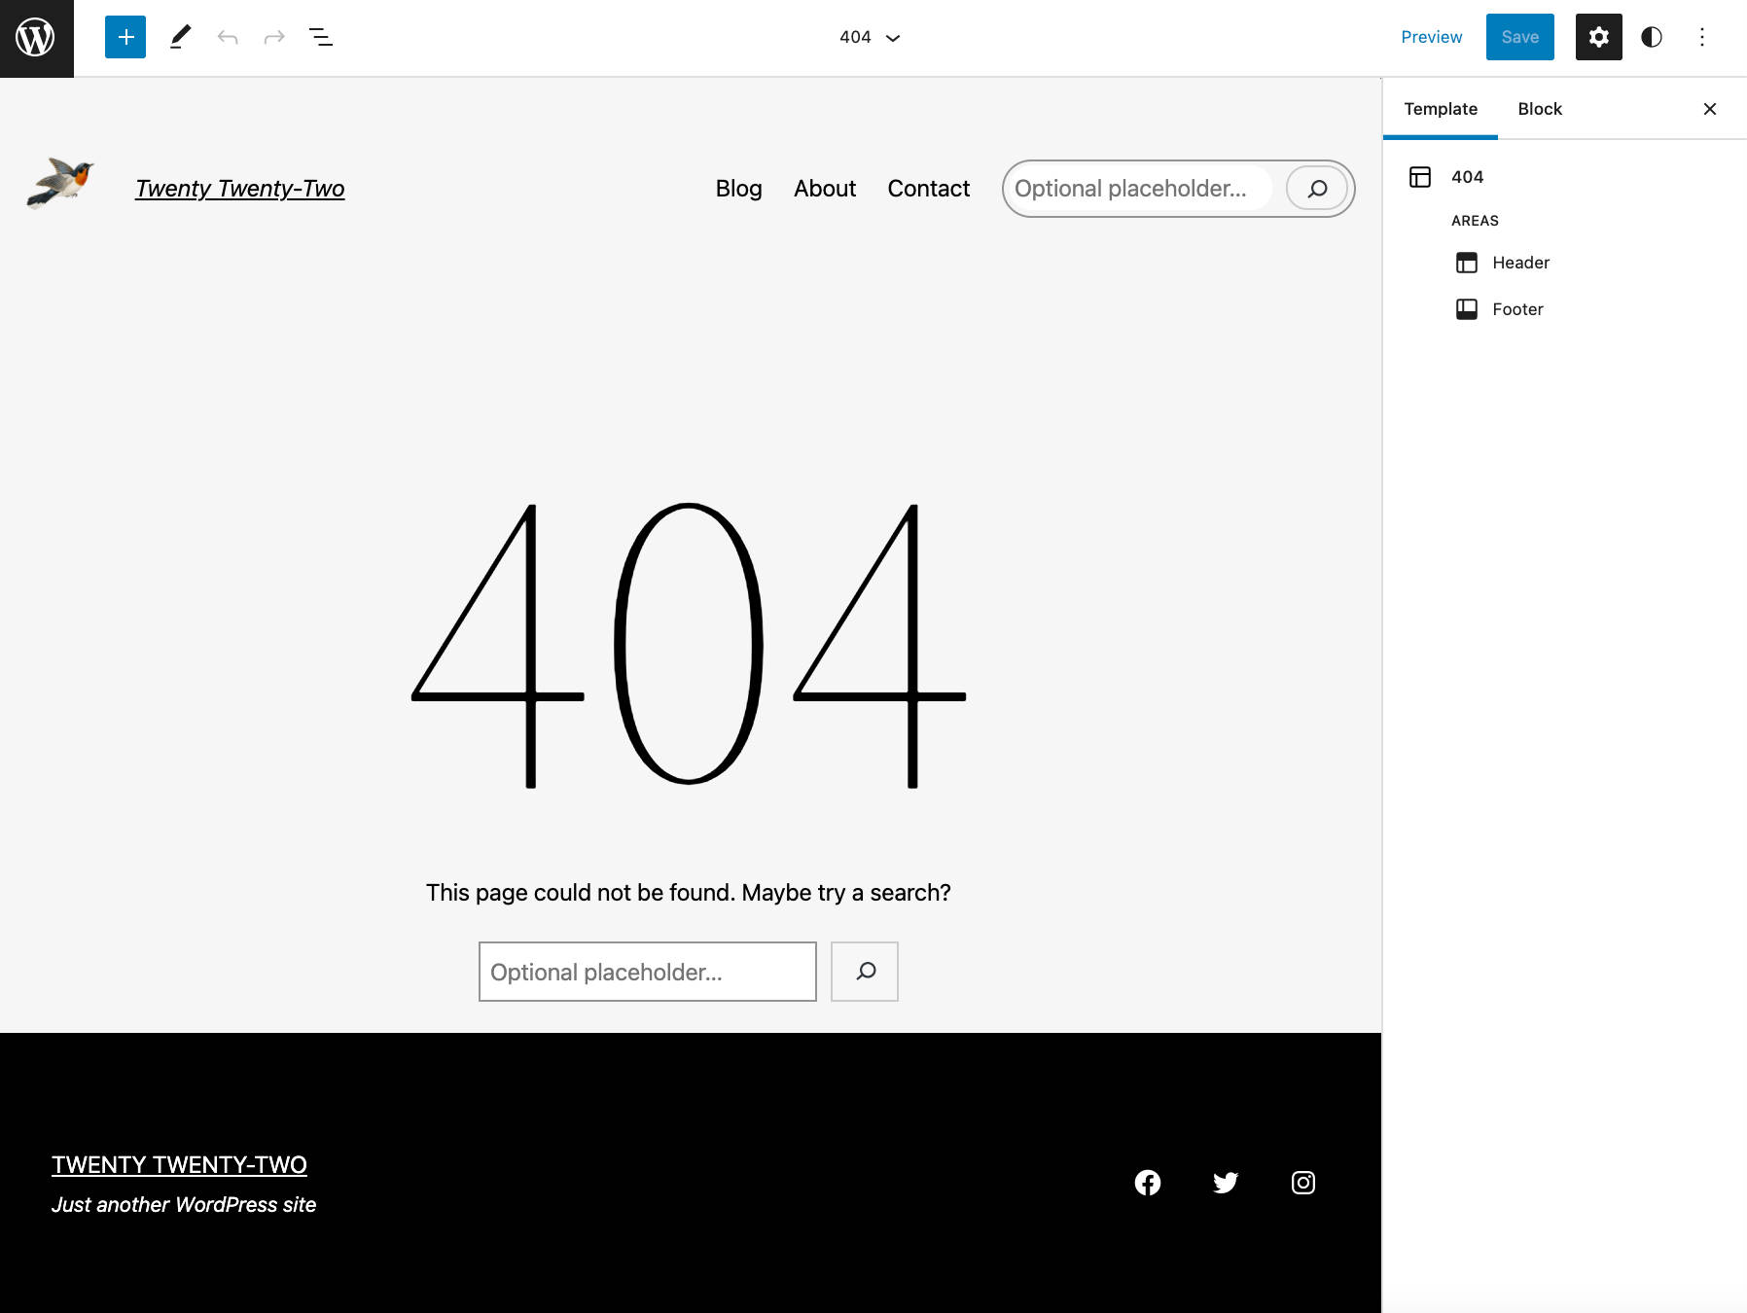
Task: Click the Facebook icon in the footer
Action: pos(1147,1183)
